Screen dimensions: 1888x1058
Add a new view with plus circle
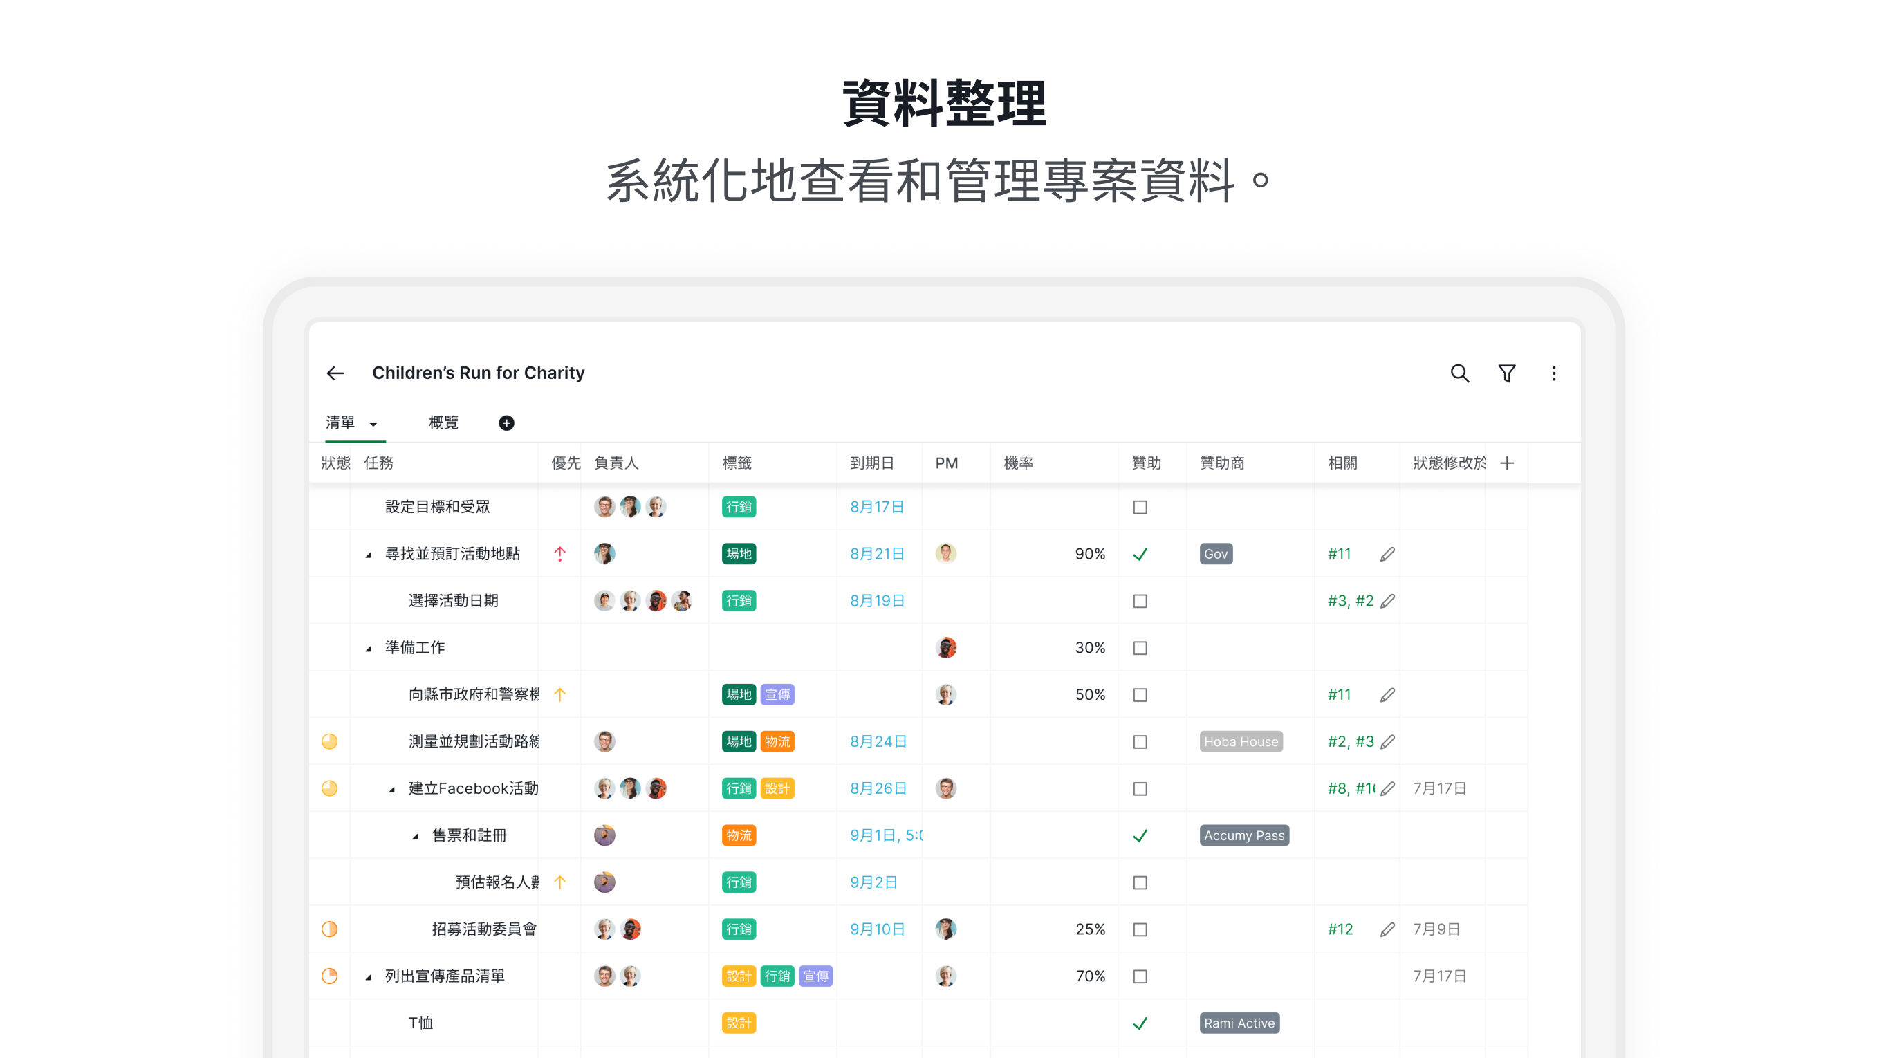506,423
